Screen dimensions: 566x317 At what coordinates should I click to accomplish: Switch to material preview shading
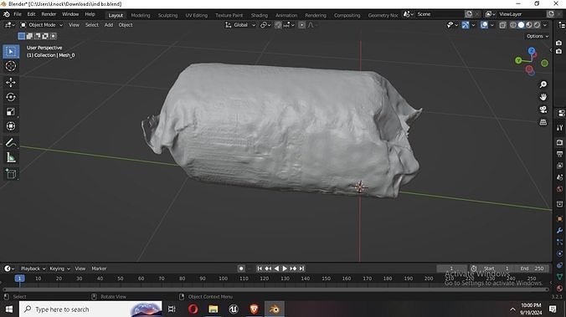tap(529, 25)
